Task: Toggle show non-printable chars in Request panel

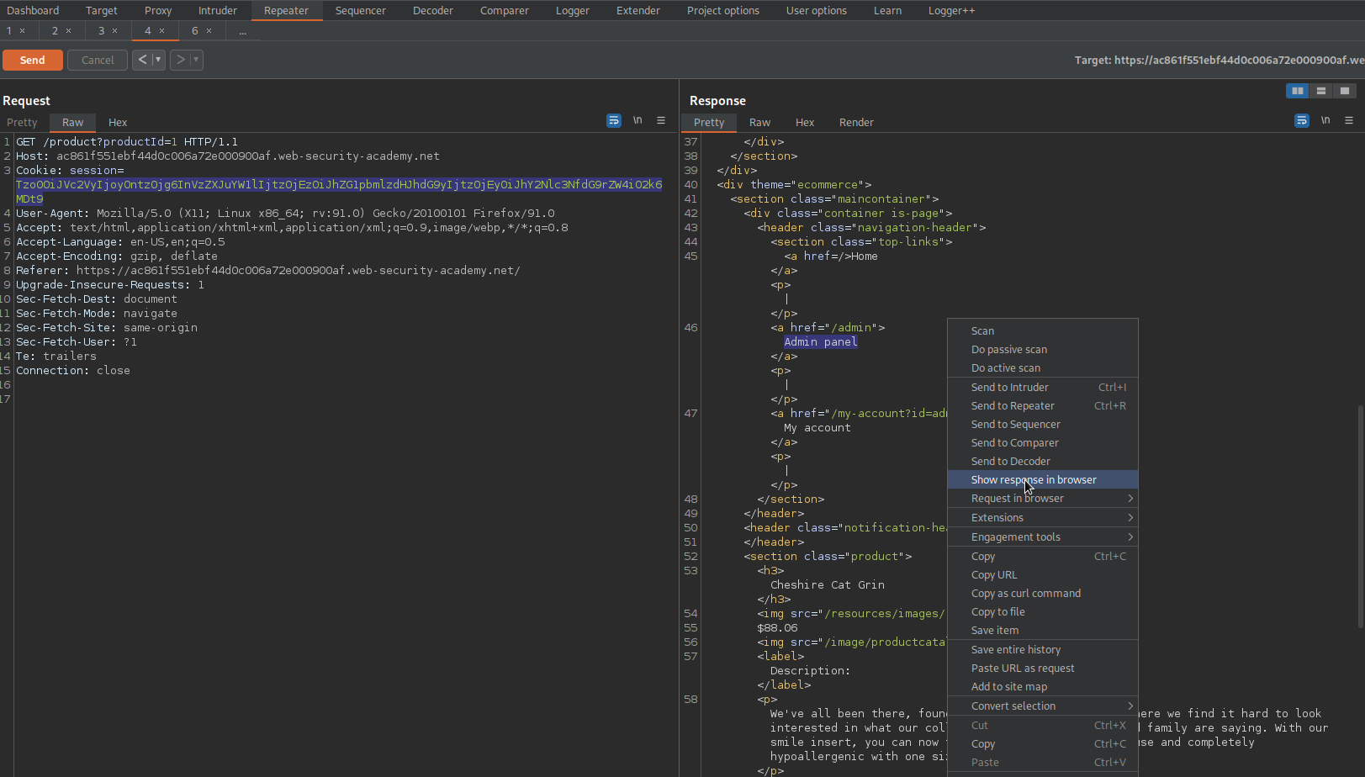Action: tap(638, 121)
